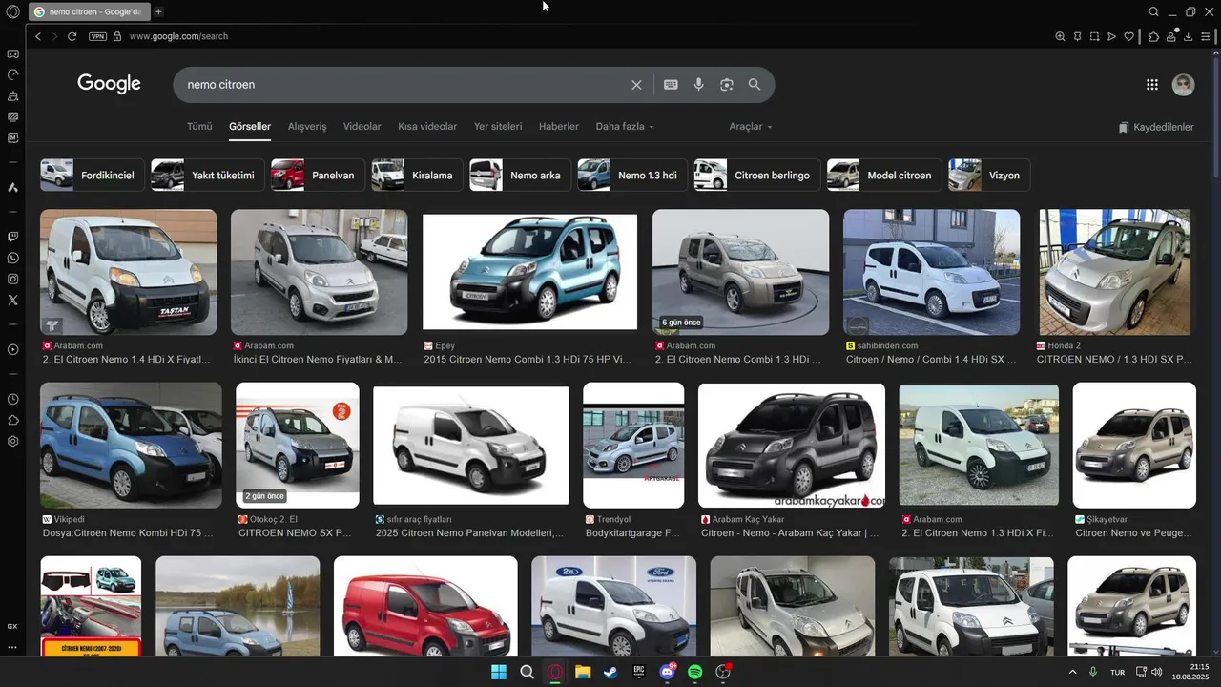
Task: Go back with the back arrow
Action: (38, 36)
